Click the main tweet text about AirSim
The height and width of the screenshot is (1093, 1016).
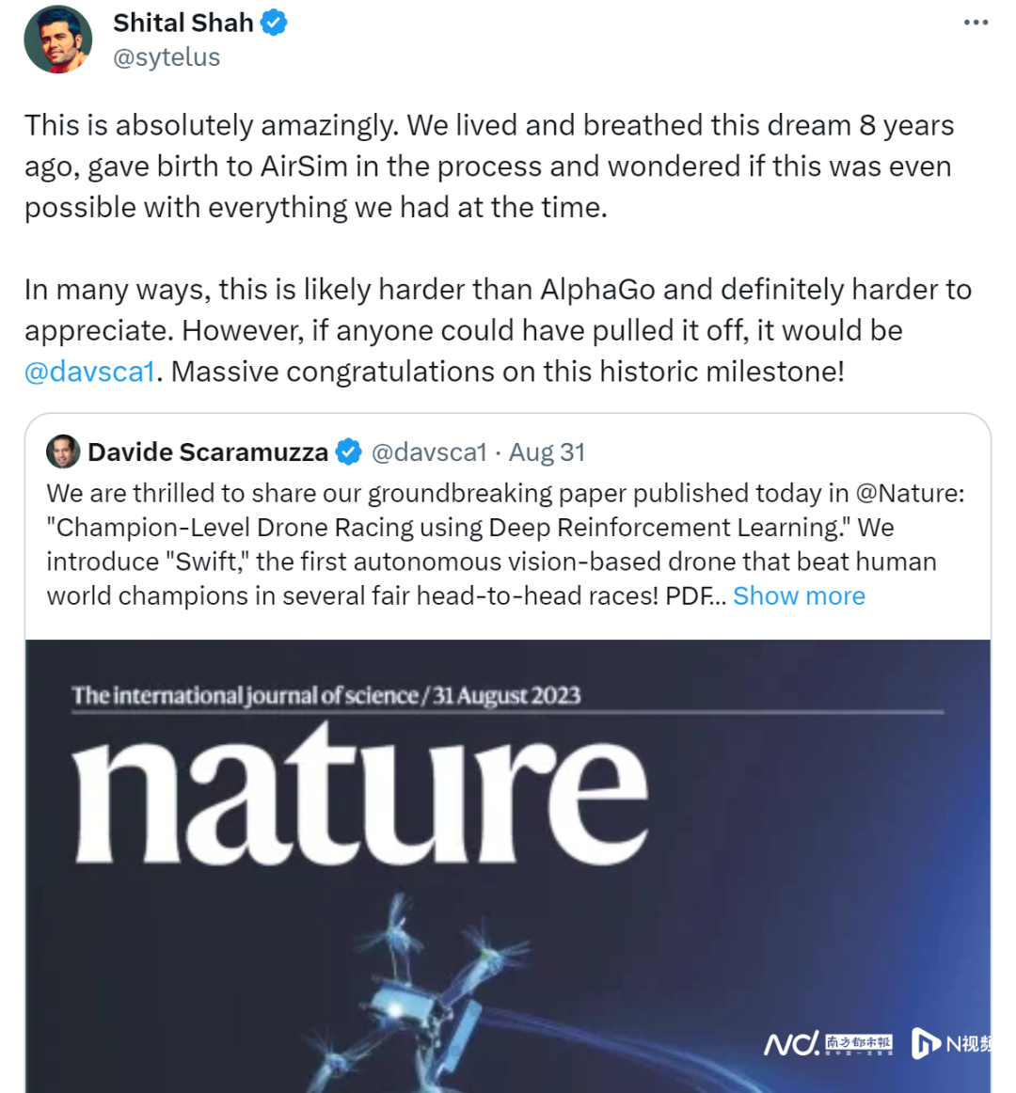(x=487, y=166)
